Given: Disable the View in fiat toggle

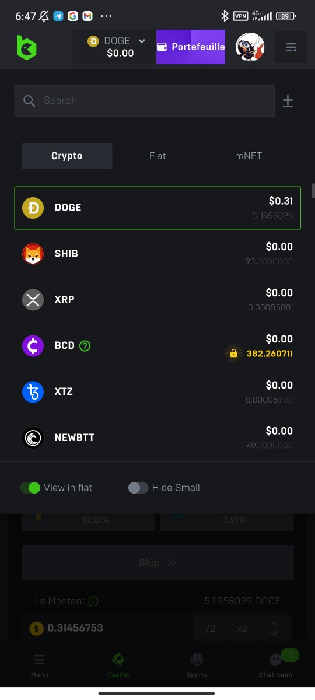Looking at the screenshot, I should tap(30, 488).
